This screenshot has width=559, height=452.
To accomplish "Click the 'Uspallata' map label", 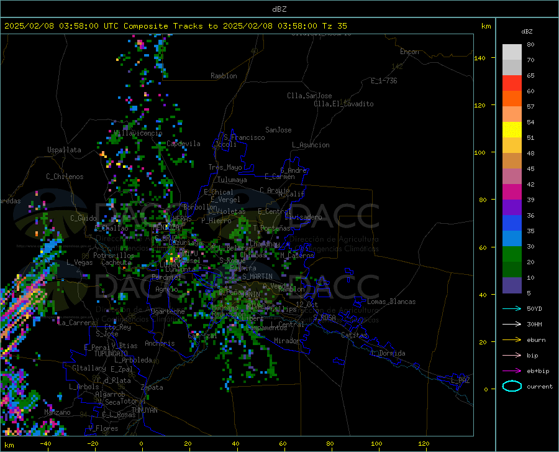I will (x=64, y=150).
